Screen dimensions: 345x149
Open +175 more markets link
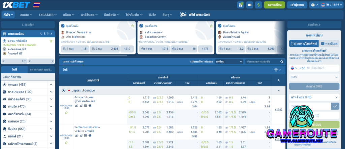[x=205, y=49]
